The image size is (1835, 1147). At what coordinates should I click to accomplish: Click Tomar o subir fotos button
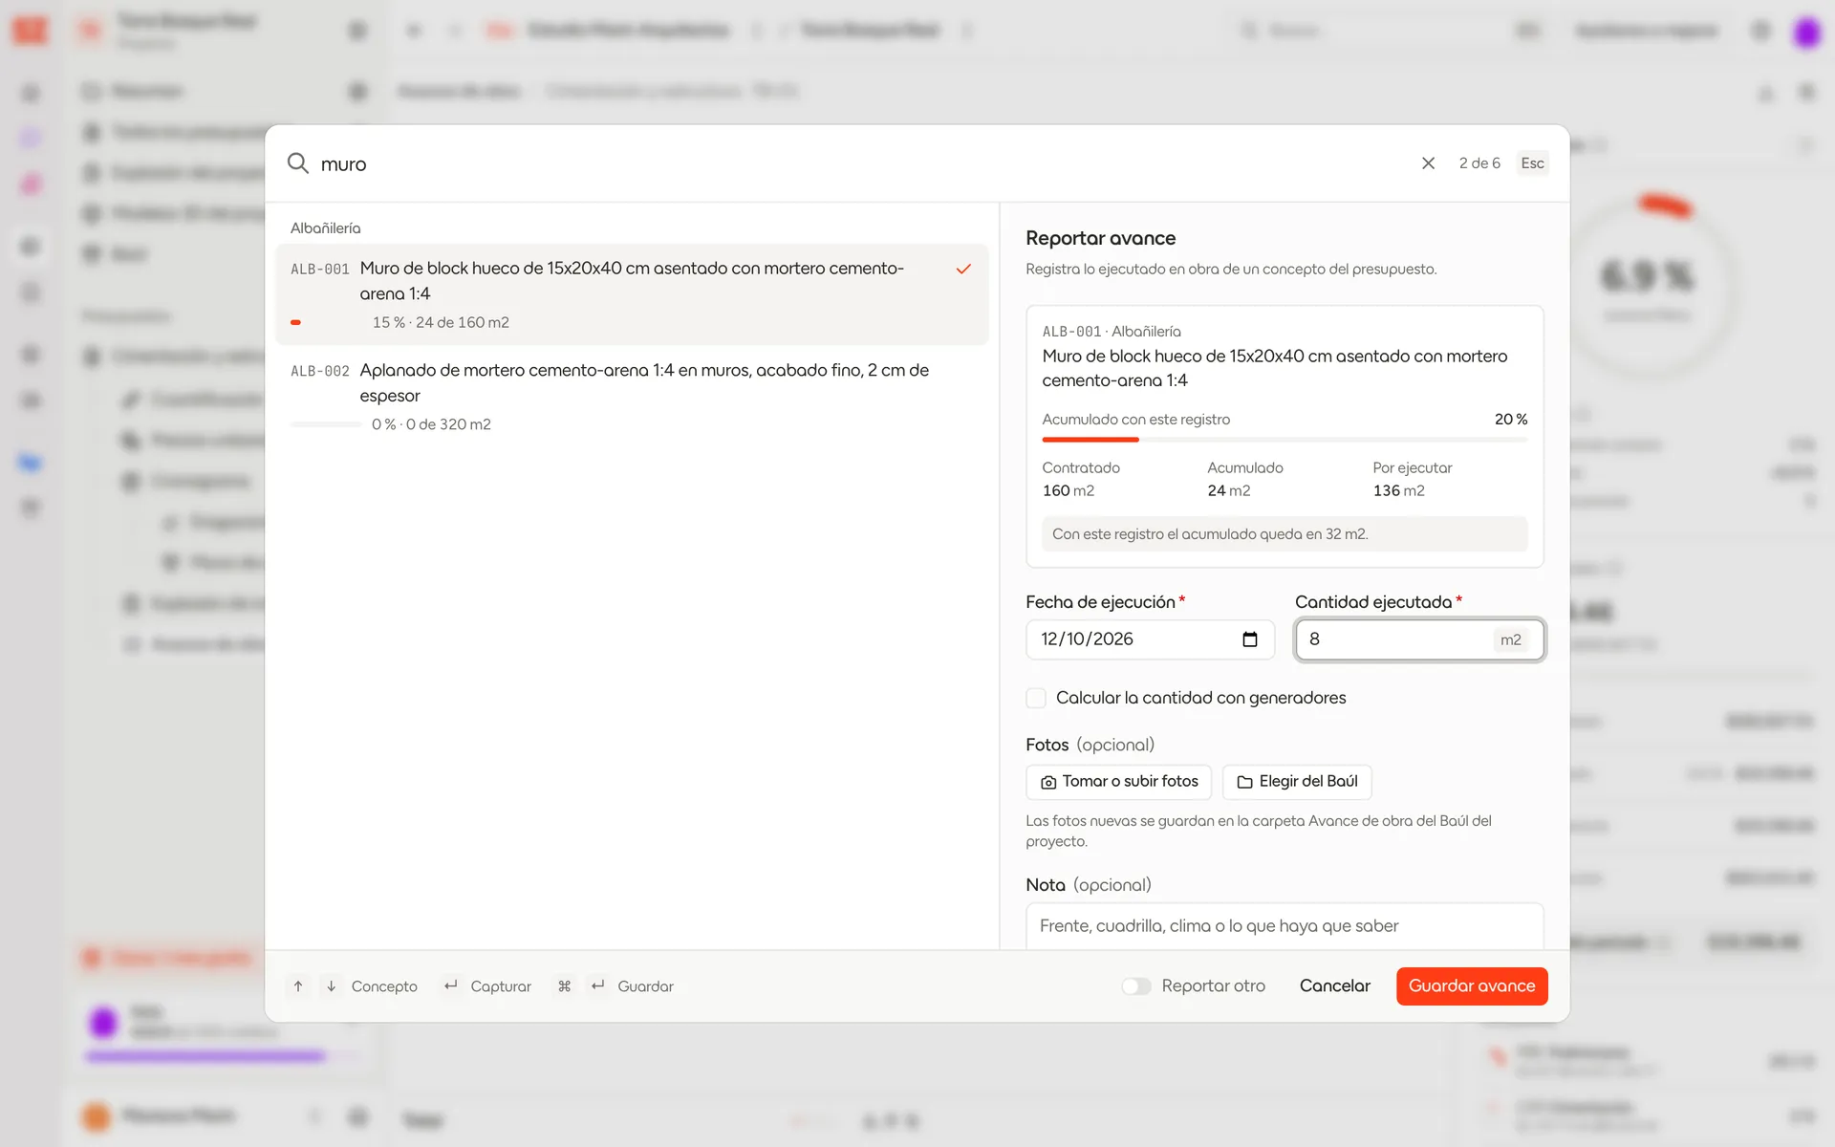1118,782
